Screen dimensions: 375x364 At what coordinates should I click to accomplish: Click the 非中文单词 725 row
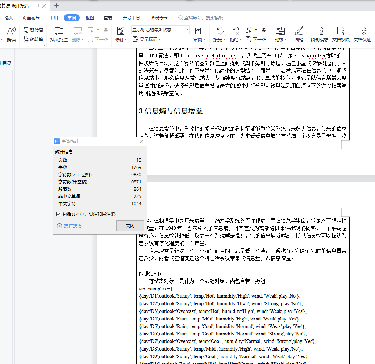coord(100,196)
